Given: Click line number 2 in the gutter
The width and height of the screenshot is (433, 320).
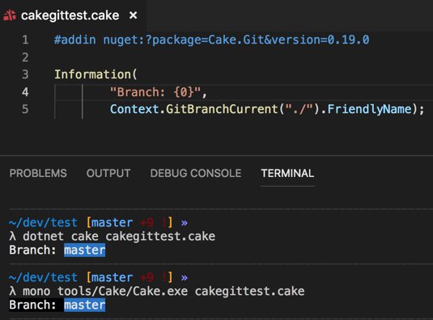Looking at the screenshot, I should [25, 57].
